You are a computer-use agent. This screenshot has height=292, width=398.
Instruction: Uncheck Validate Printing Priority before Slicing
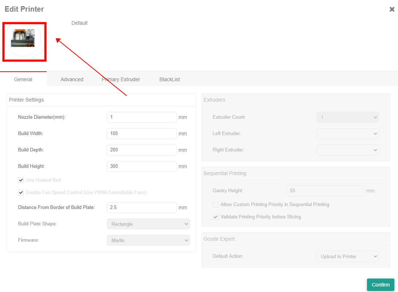(216, 217)
